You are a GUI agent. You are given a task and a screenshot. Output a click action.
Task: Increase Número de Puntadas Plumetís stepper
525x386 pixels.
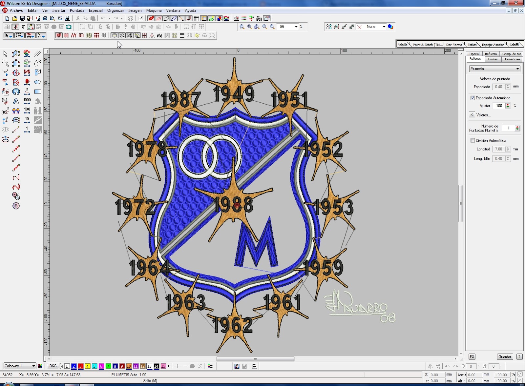(x=517, y=127)
